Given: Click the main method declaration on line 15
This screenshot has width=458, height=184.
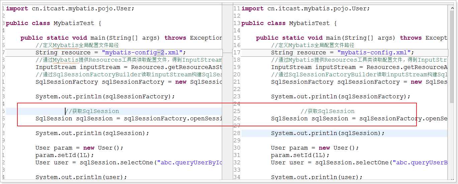Looking at the screenshot, I should [x=352, y=38].
